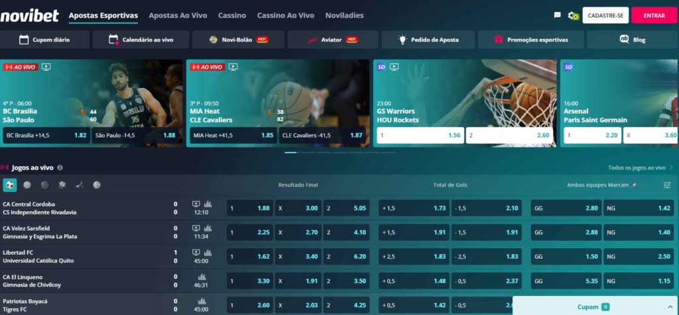Open Novi-Bolão shortcut

tap(238, 40)
